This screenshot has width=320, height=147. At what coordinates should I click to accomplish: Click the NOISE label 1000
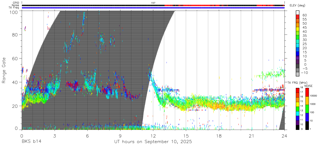[313, 104]
